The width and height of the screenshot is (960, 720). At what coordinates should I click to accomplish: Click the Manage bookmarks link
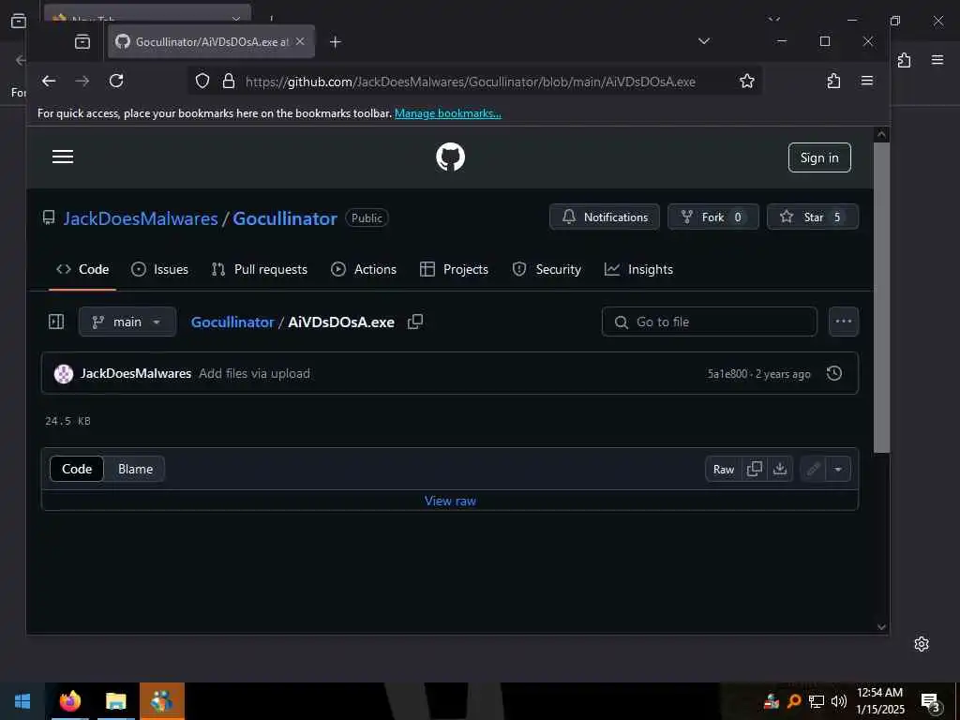pyautogui.click(x=448, y=113)
